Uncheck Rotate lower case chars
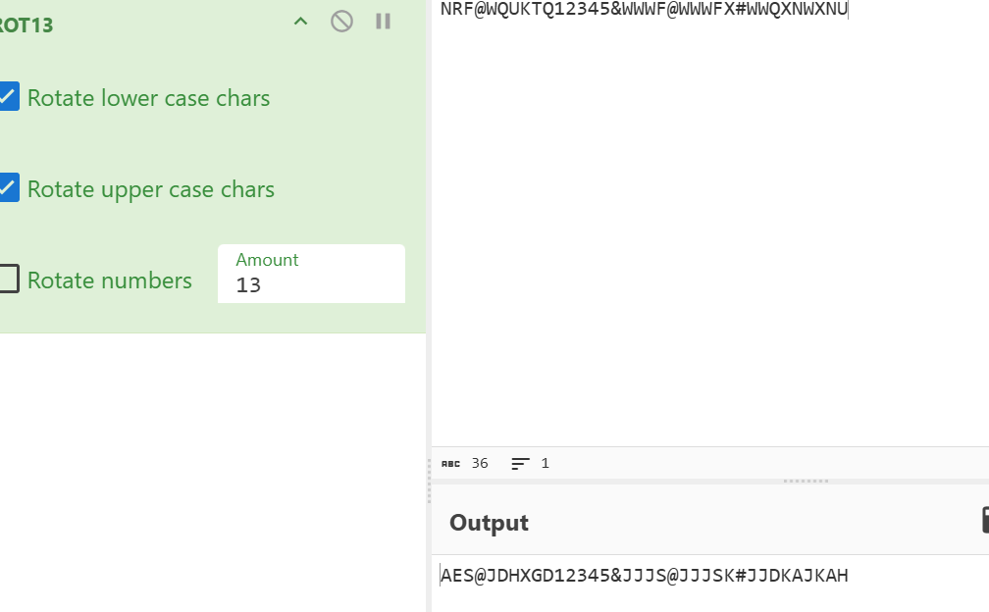989x612 pixels. 9,97
